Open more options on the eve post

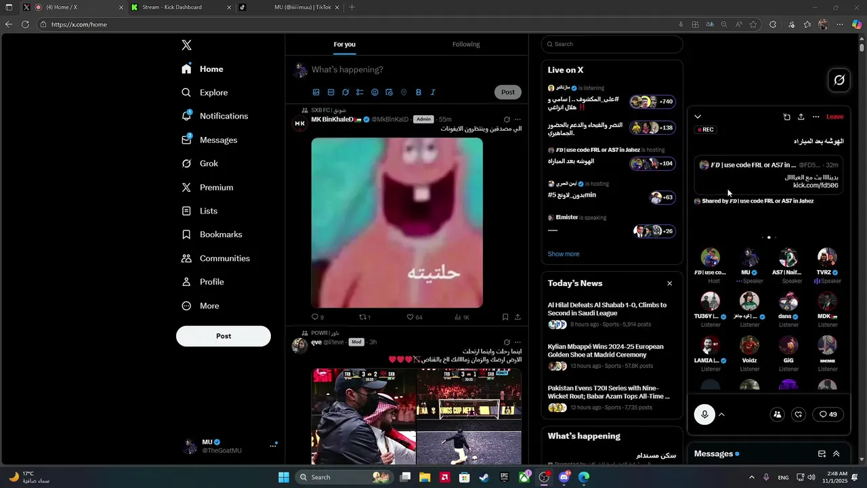click(517, 342)
